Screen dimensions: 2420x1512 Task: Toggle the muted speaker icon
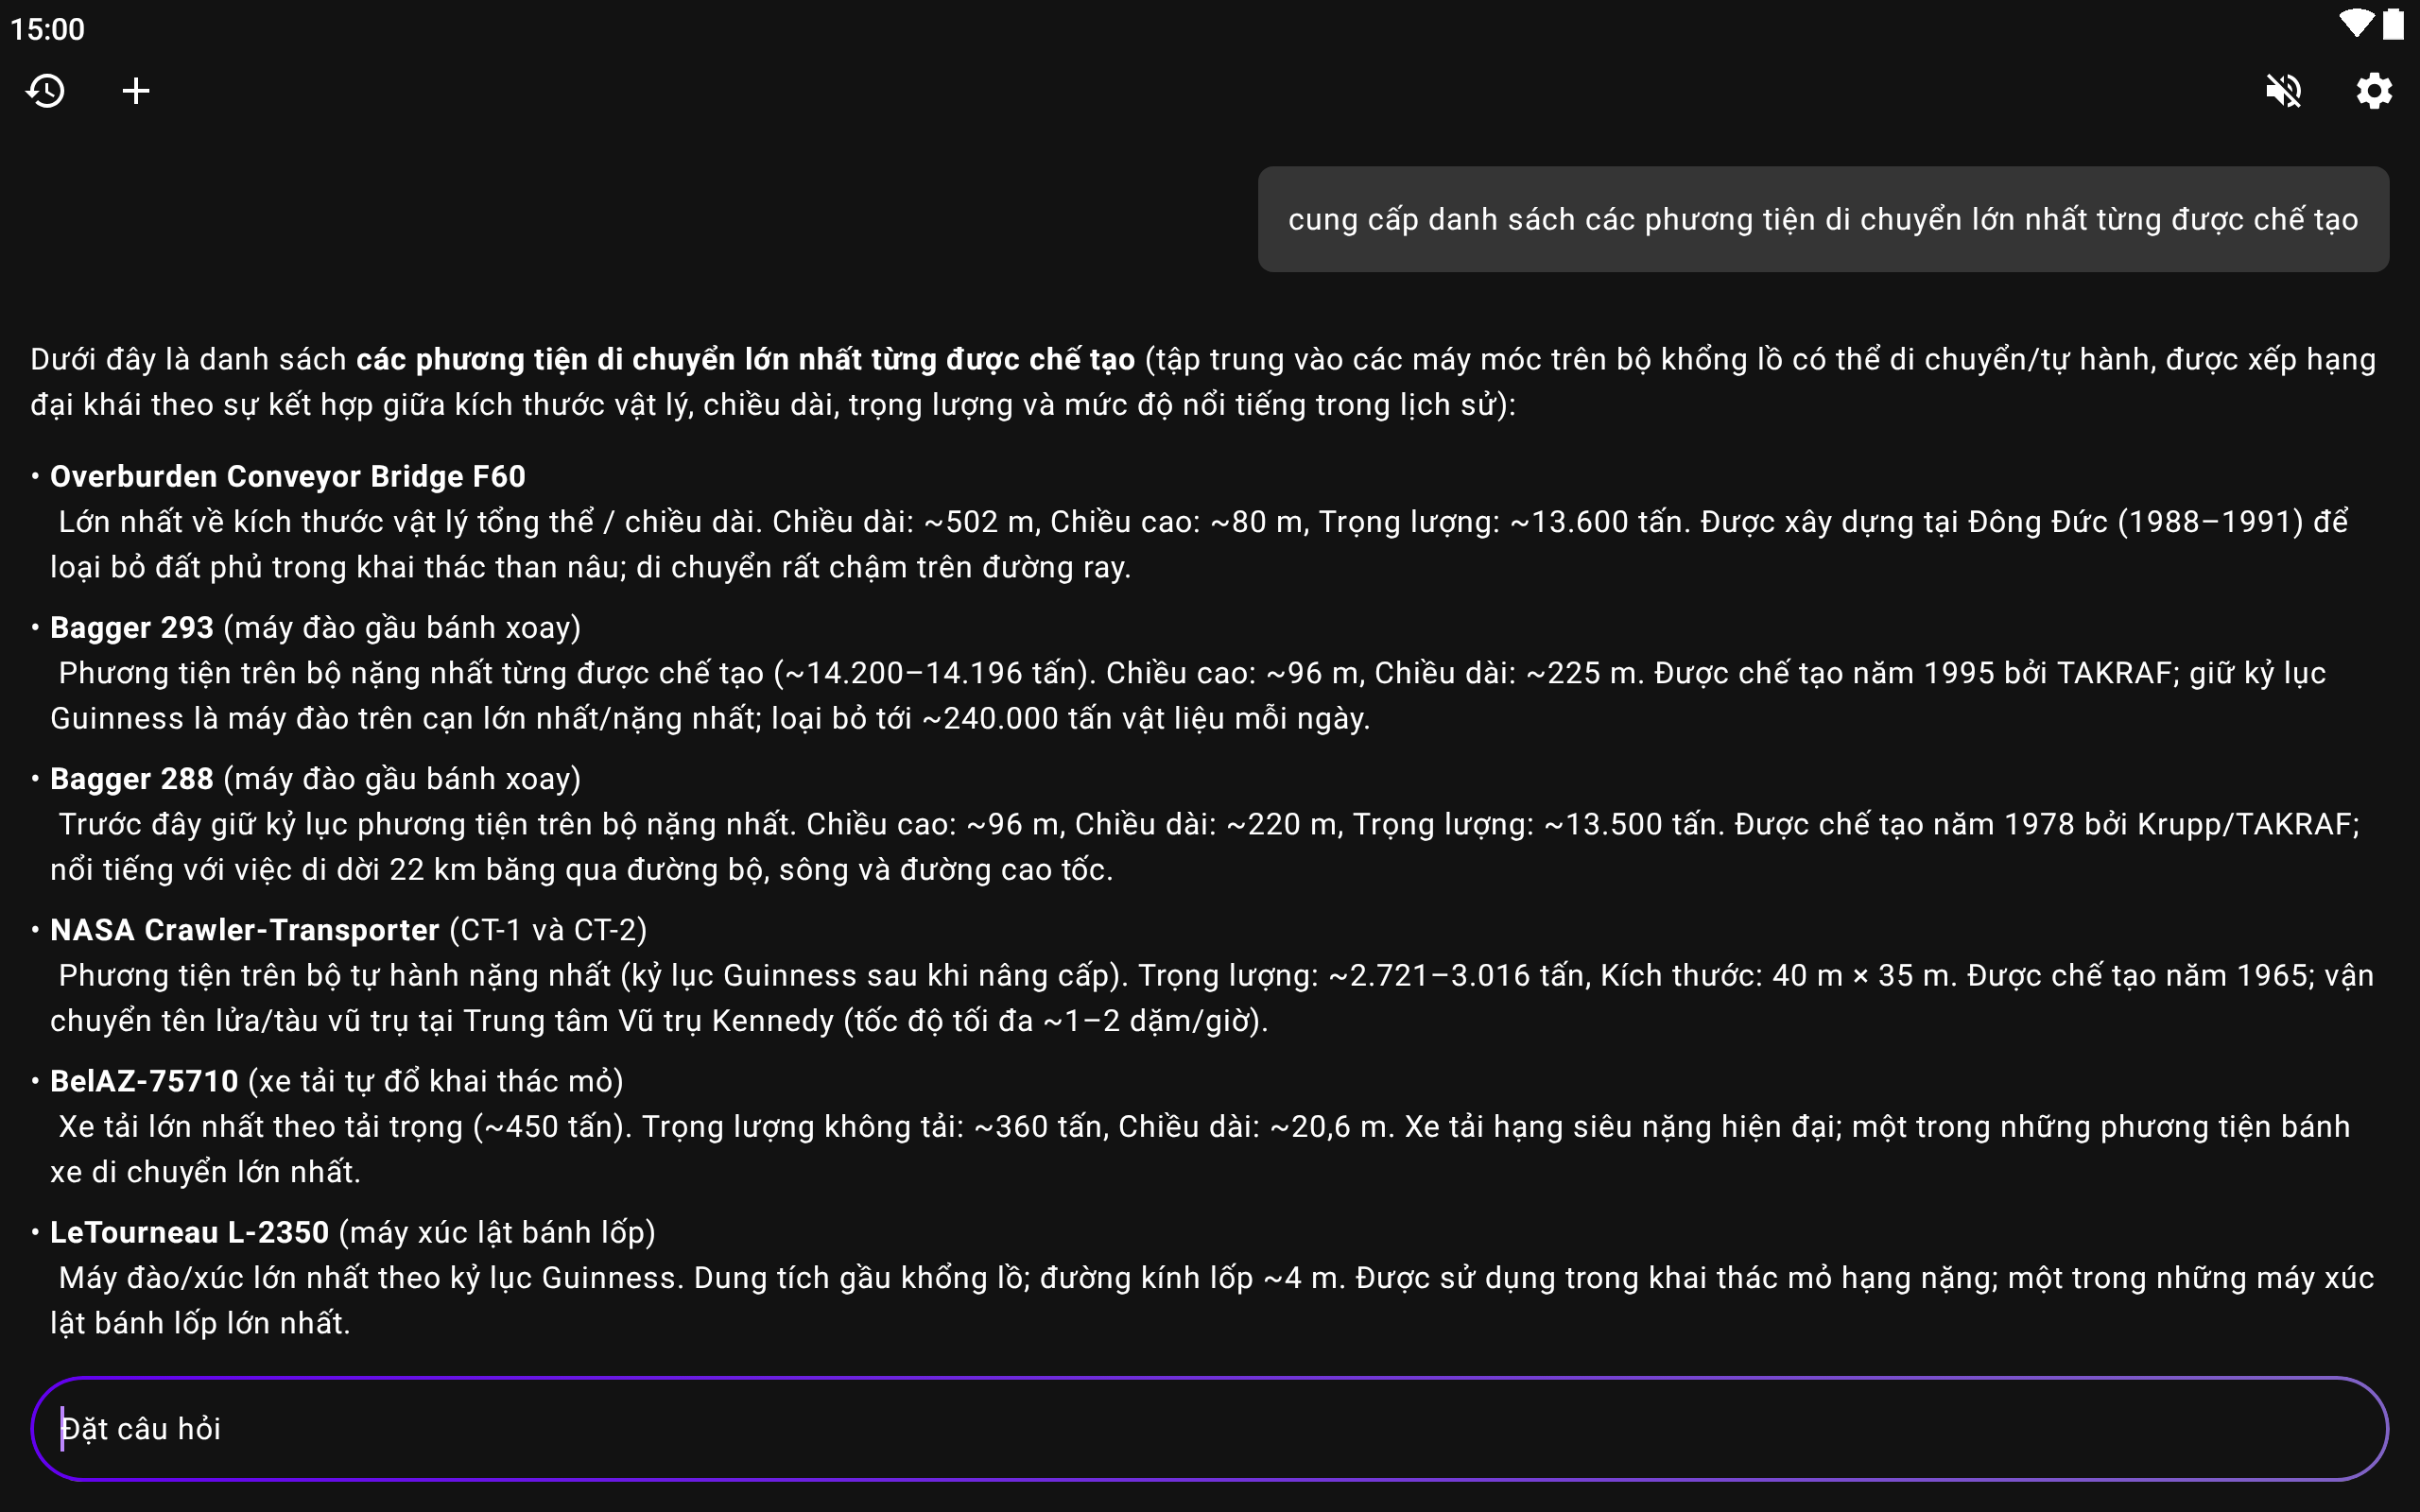point(2283,91)
